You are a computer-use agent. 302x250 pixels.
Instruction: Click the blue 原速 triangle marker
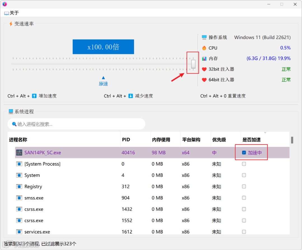pyautogui.click(x=103, y=78)
